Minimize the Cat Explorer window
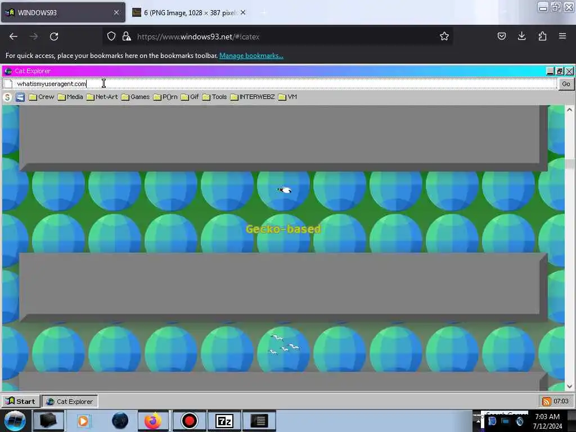The width and height of the screenshot is (576, 432). (x=550, y=71)
